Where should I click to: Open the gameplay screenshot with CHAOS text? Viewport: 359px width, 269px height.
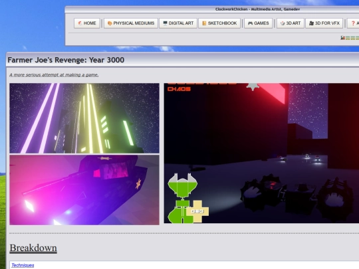pos(261,153)
